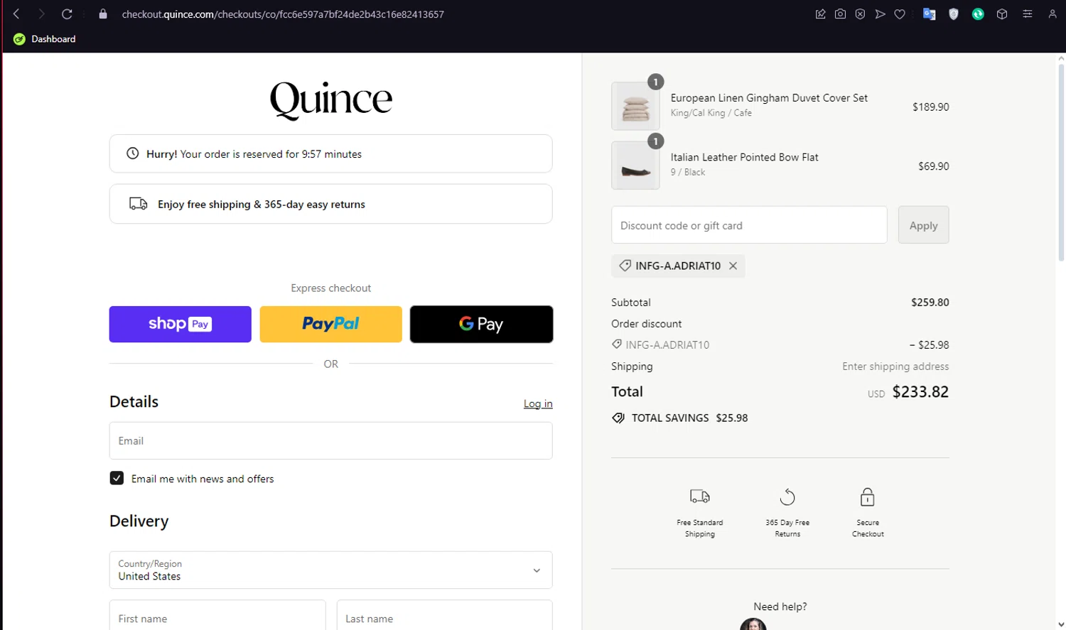Image resolution: width=1066 pixels, height=630 pixels.
Task: Open the browser profile account icon
Action: (x=1052, y=14)
